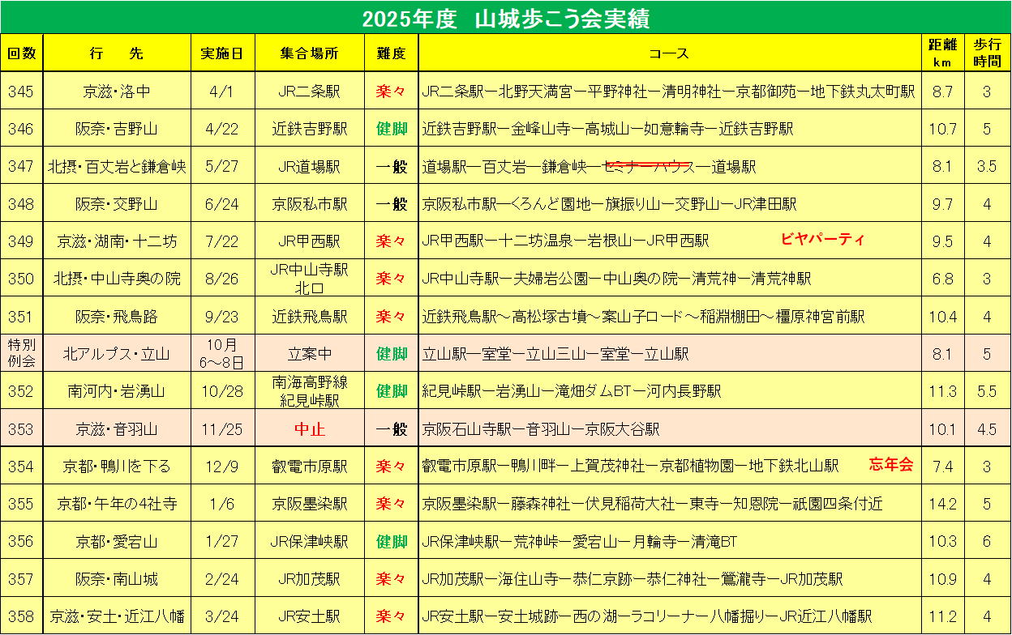Click the コース column header
Image resolution: width=1012 pixels, height=635 pixels.
[669, 53]
